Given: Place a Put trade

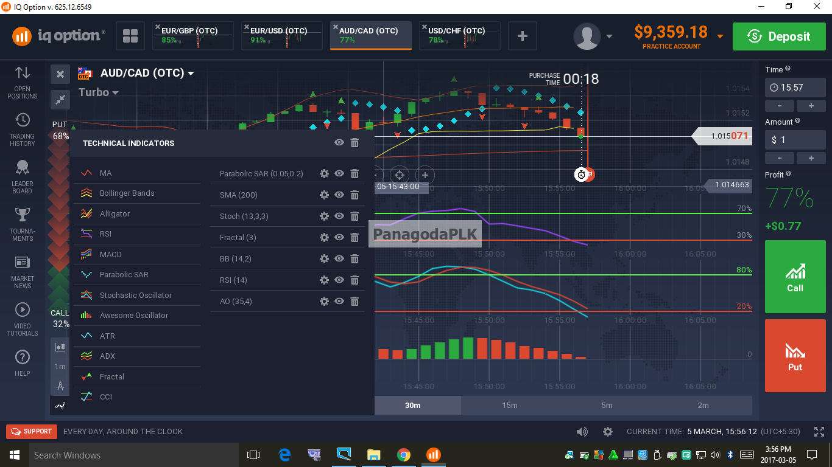Looking at the screenshot, I should click(795, 356).
